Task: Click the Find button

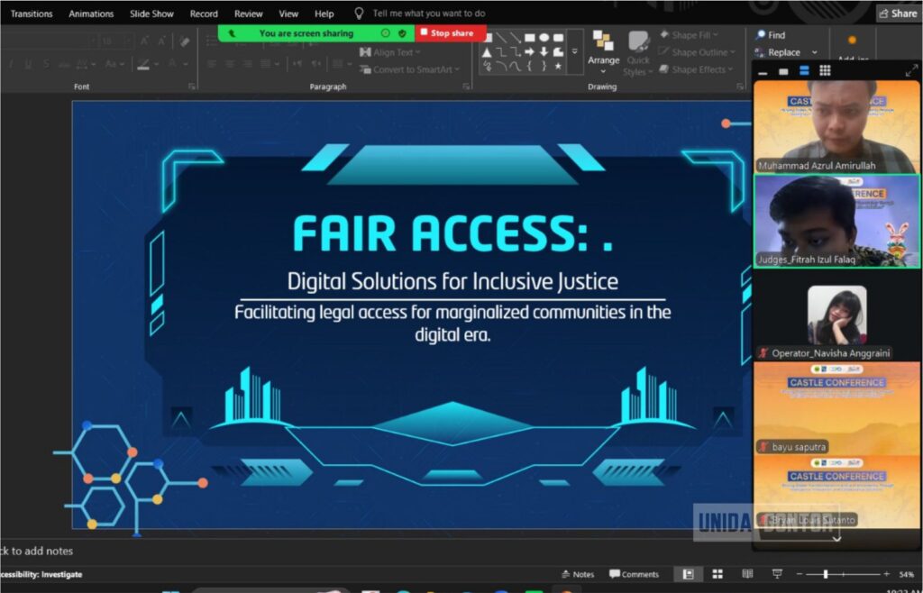Action: tap(770, 35)
